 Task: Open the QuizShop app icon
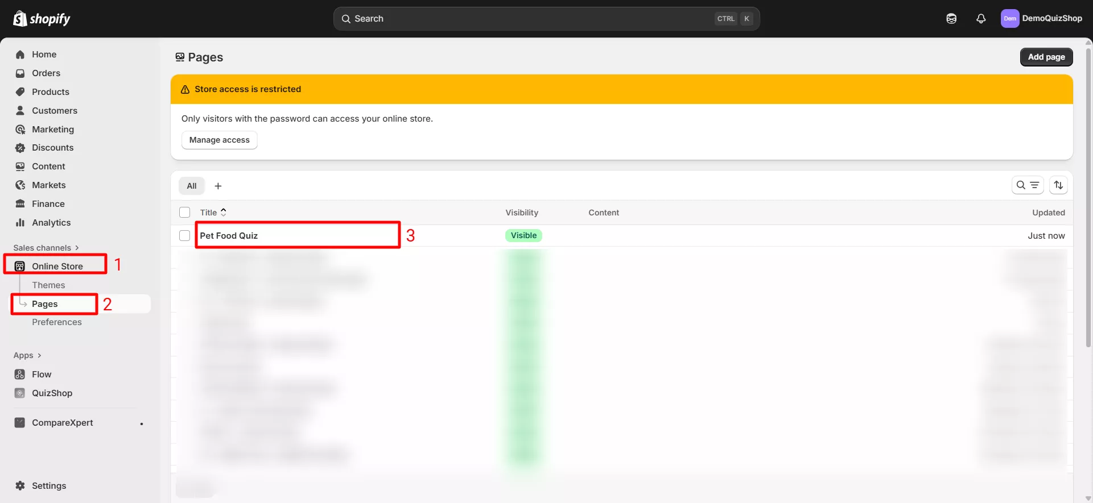pyautogui.click(x=20, y=393)
